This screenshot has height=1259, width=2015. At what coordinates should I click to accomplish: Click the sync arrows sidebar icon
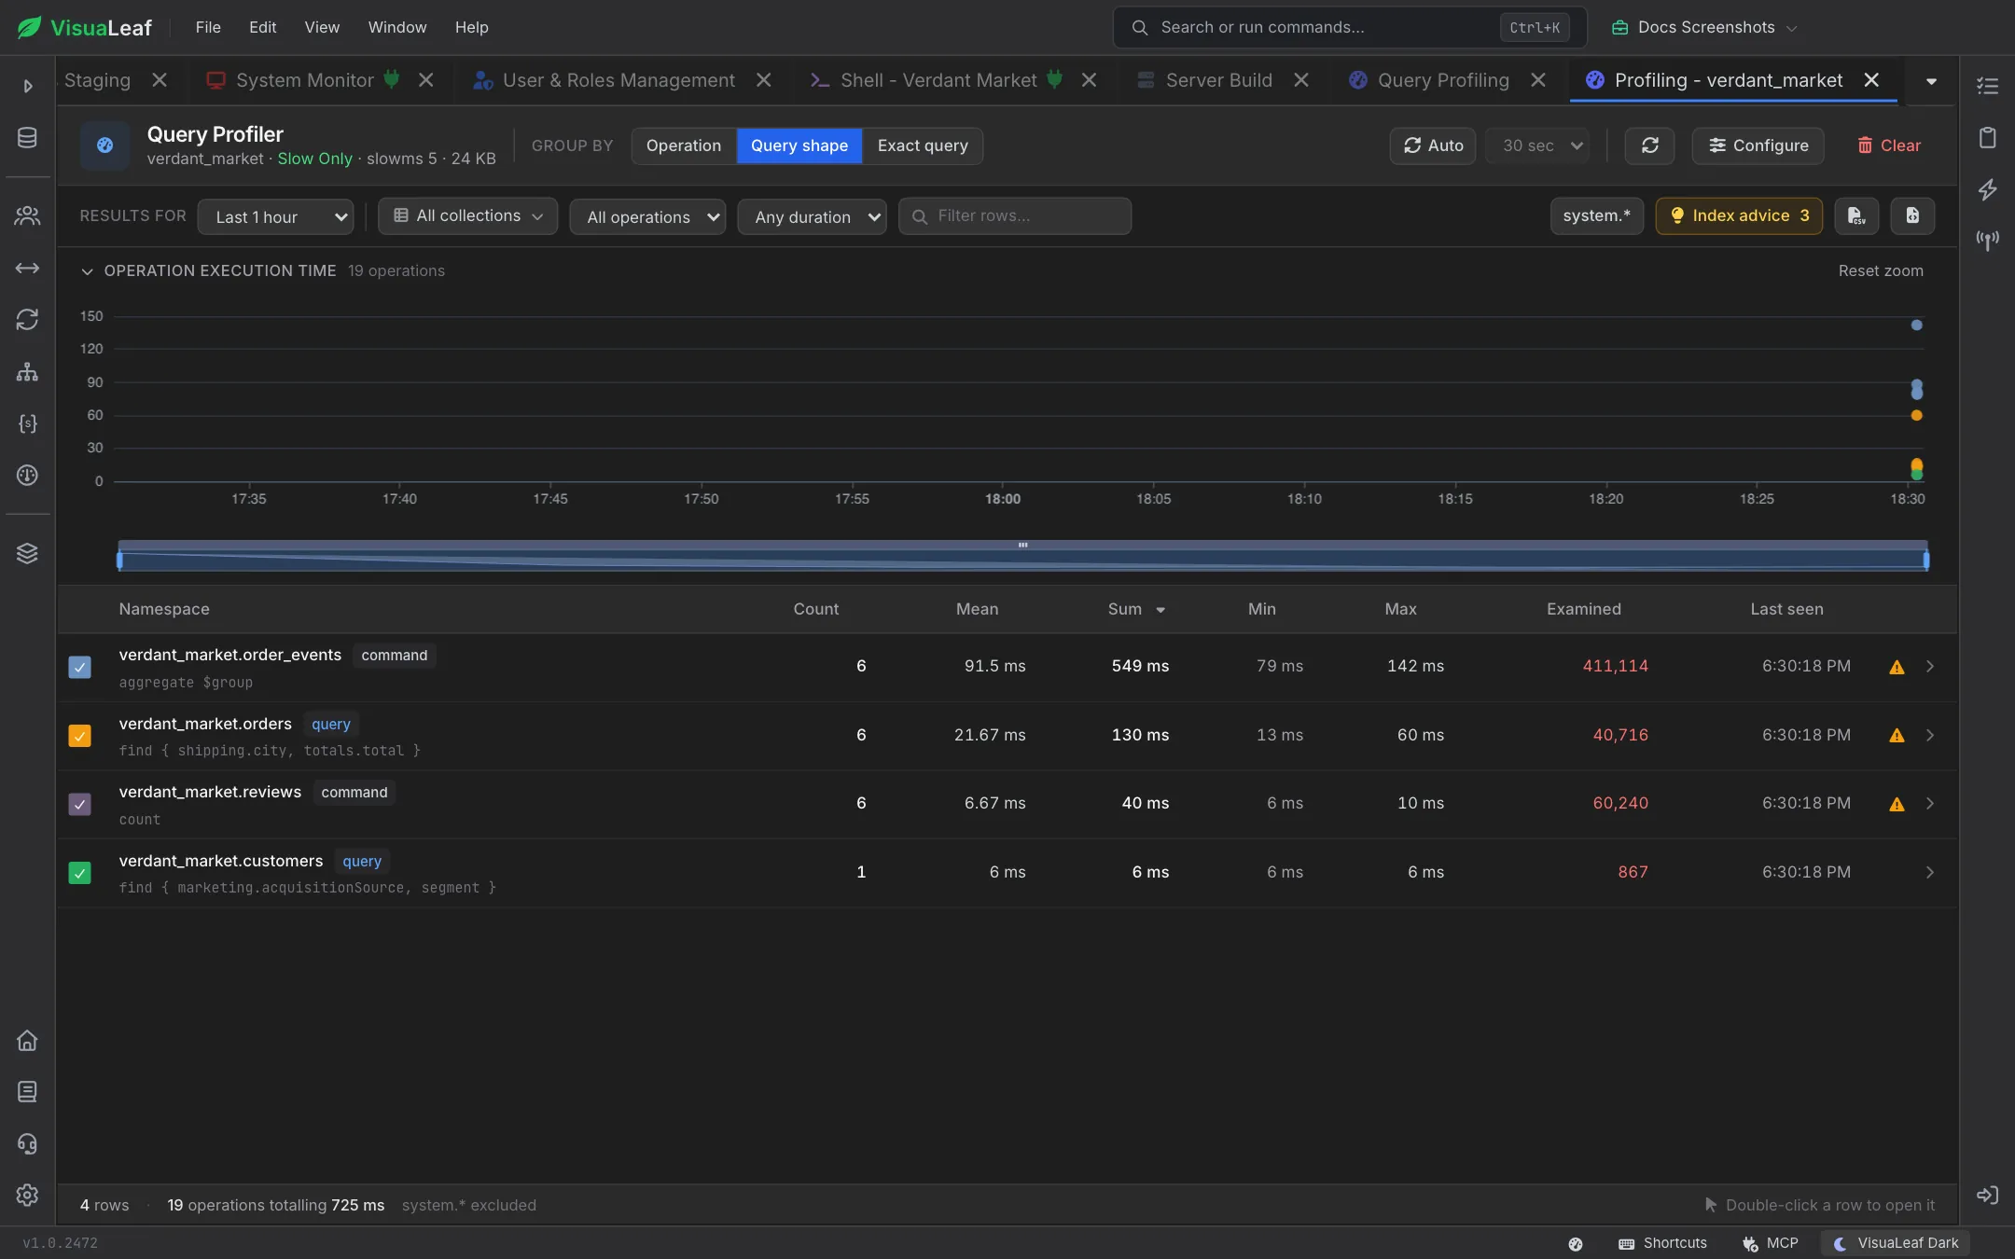27,320
